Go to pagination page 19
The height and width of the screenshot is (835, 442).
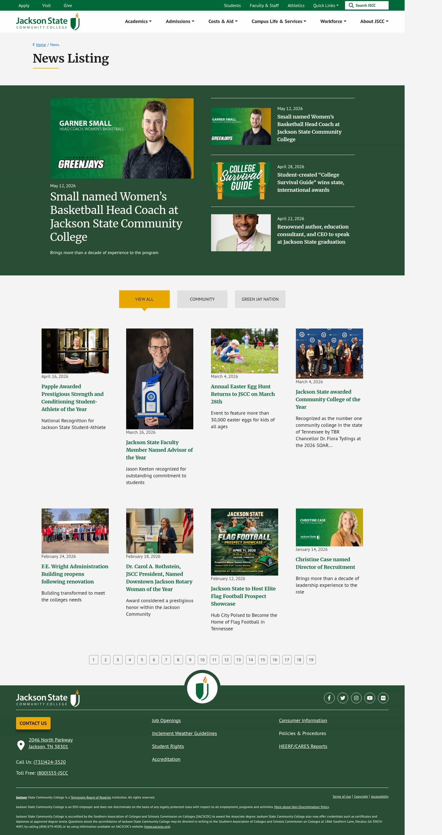[311, 660]
